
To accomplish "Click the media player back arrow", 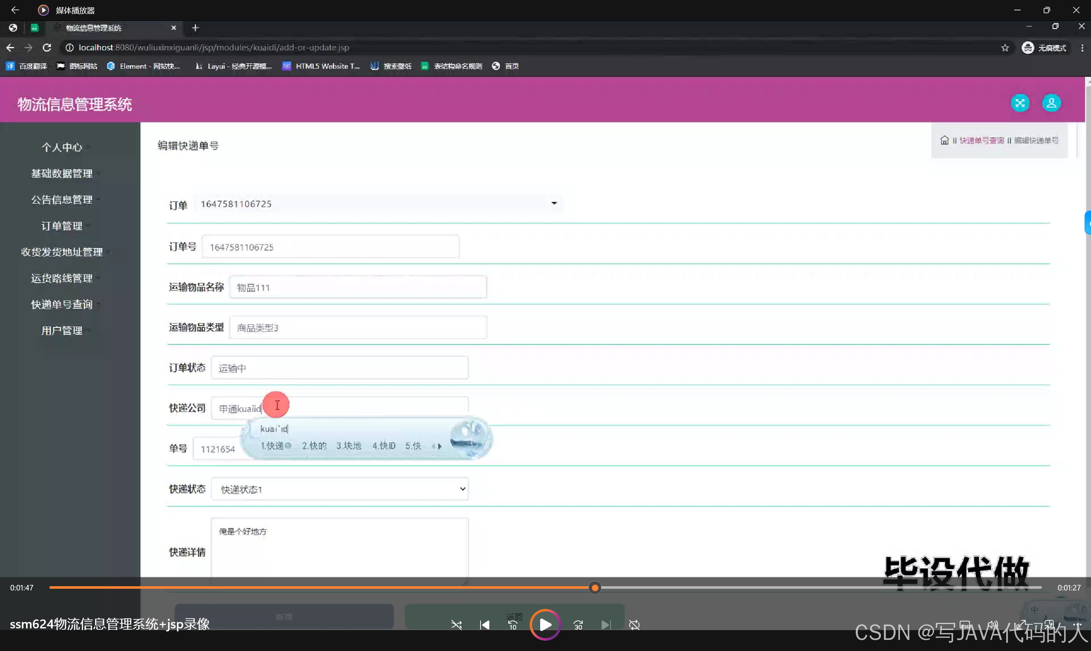I will tap(15, 10).
